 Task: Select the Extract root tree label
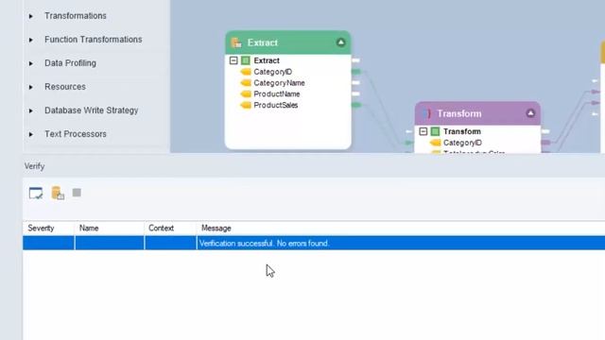267,60
